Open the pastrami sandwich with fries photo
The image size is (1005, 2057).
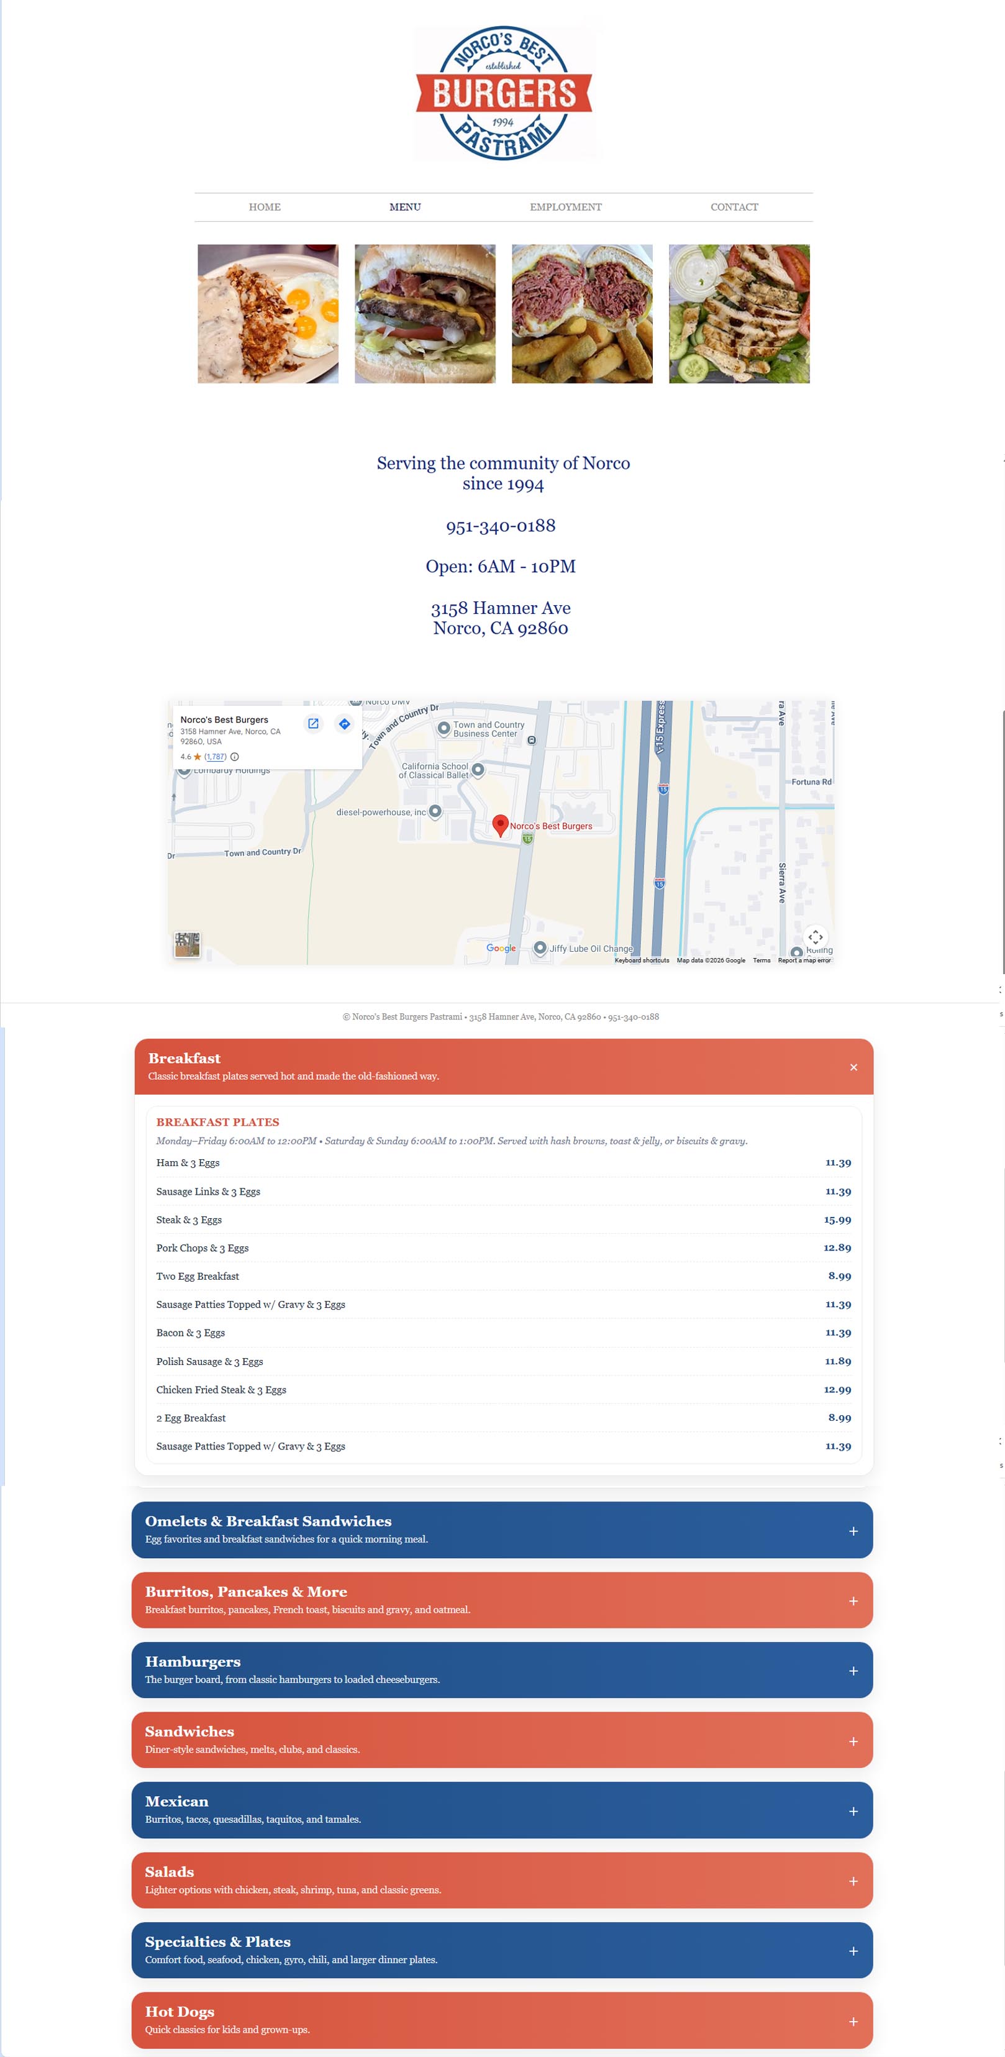click(582, 314)
